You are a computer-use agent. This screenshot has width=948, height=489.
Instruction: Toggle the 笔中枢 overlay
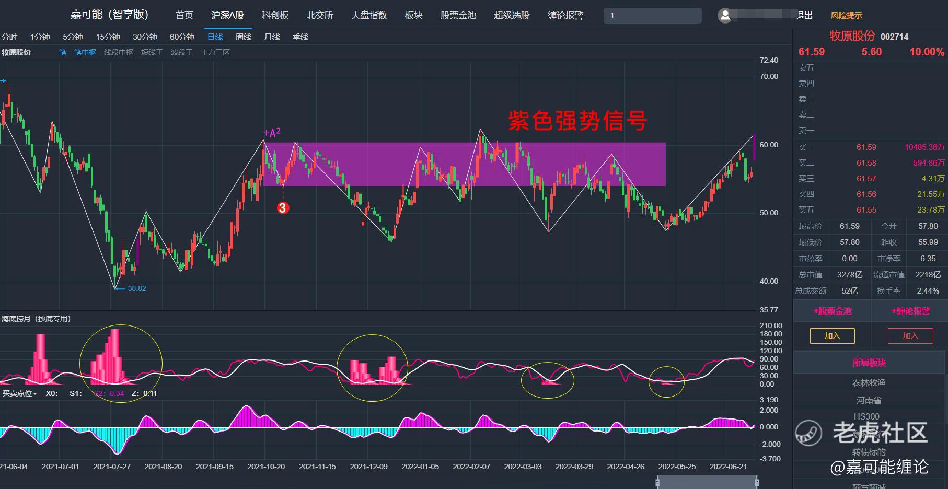click(85, 52)
